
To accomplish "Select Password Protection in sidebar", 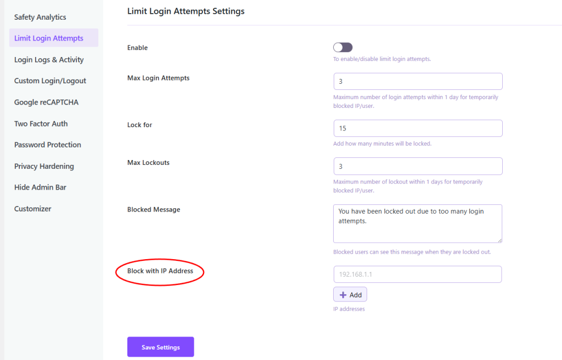I will 48,145.
